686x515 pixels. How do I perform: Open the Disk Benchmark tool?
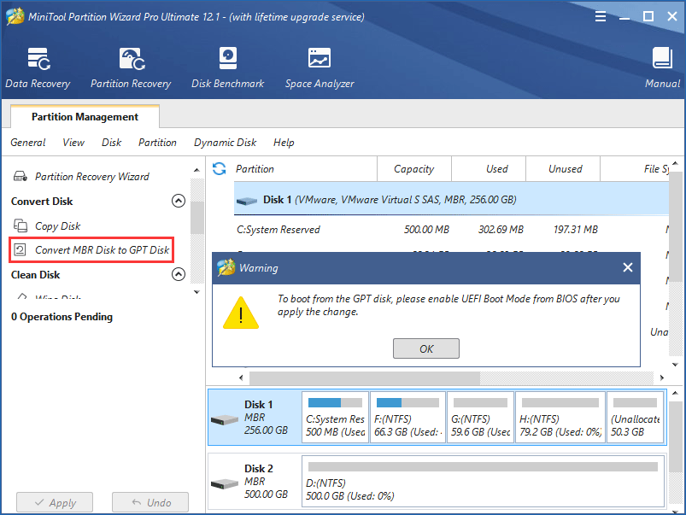coord(227,67)
